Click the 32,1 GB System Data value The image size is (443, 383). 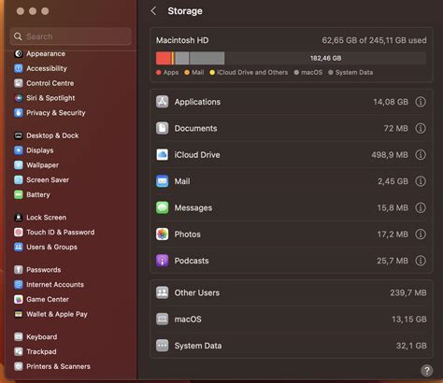pos(411,346)
